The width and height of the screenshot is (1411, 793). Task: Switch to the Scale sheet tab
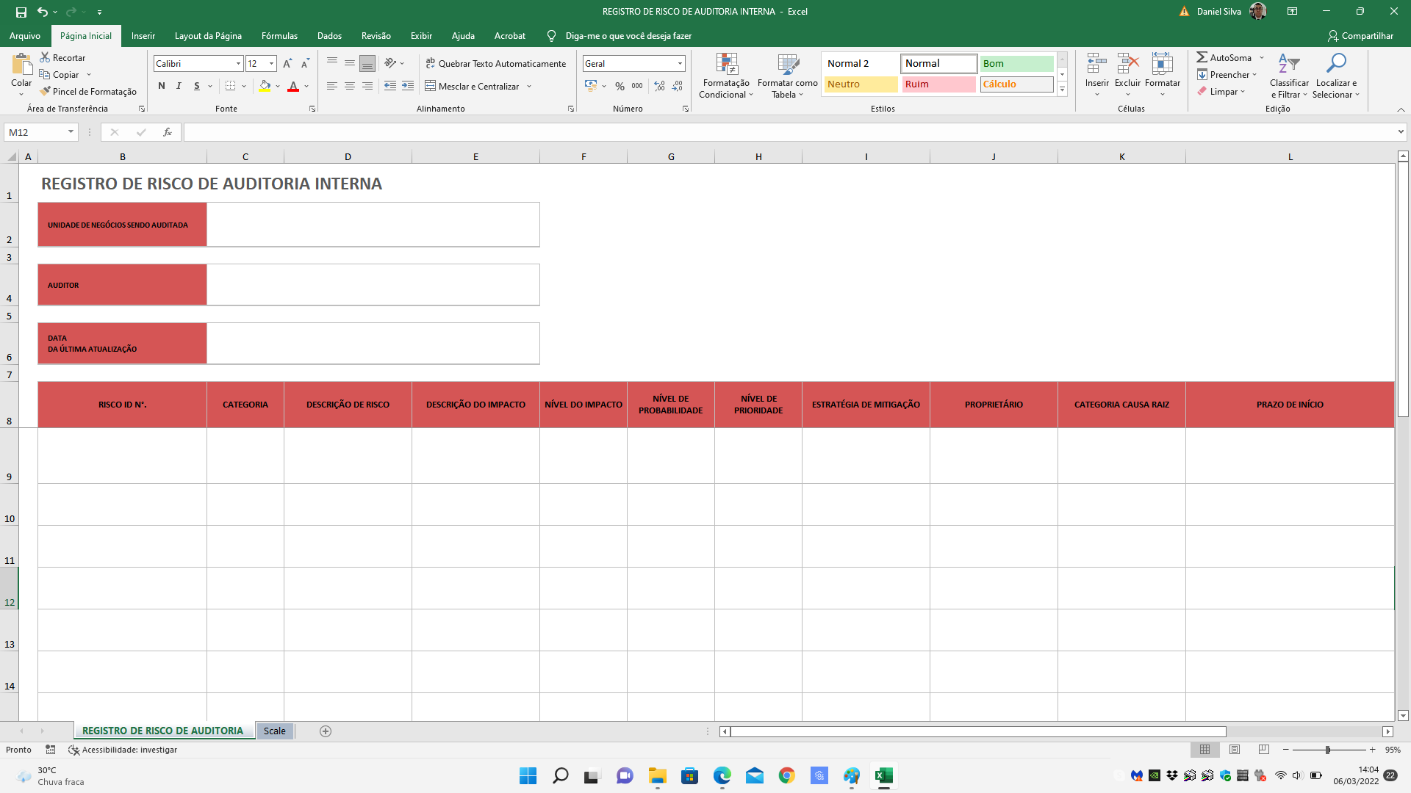point(274,731)
